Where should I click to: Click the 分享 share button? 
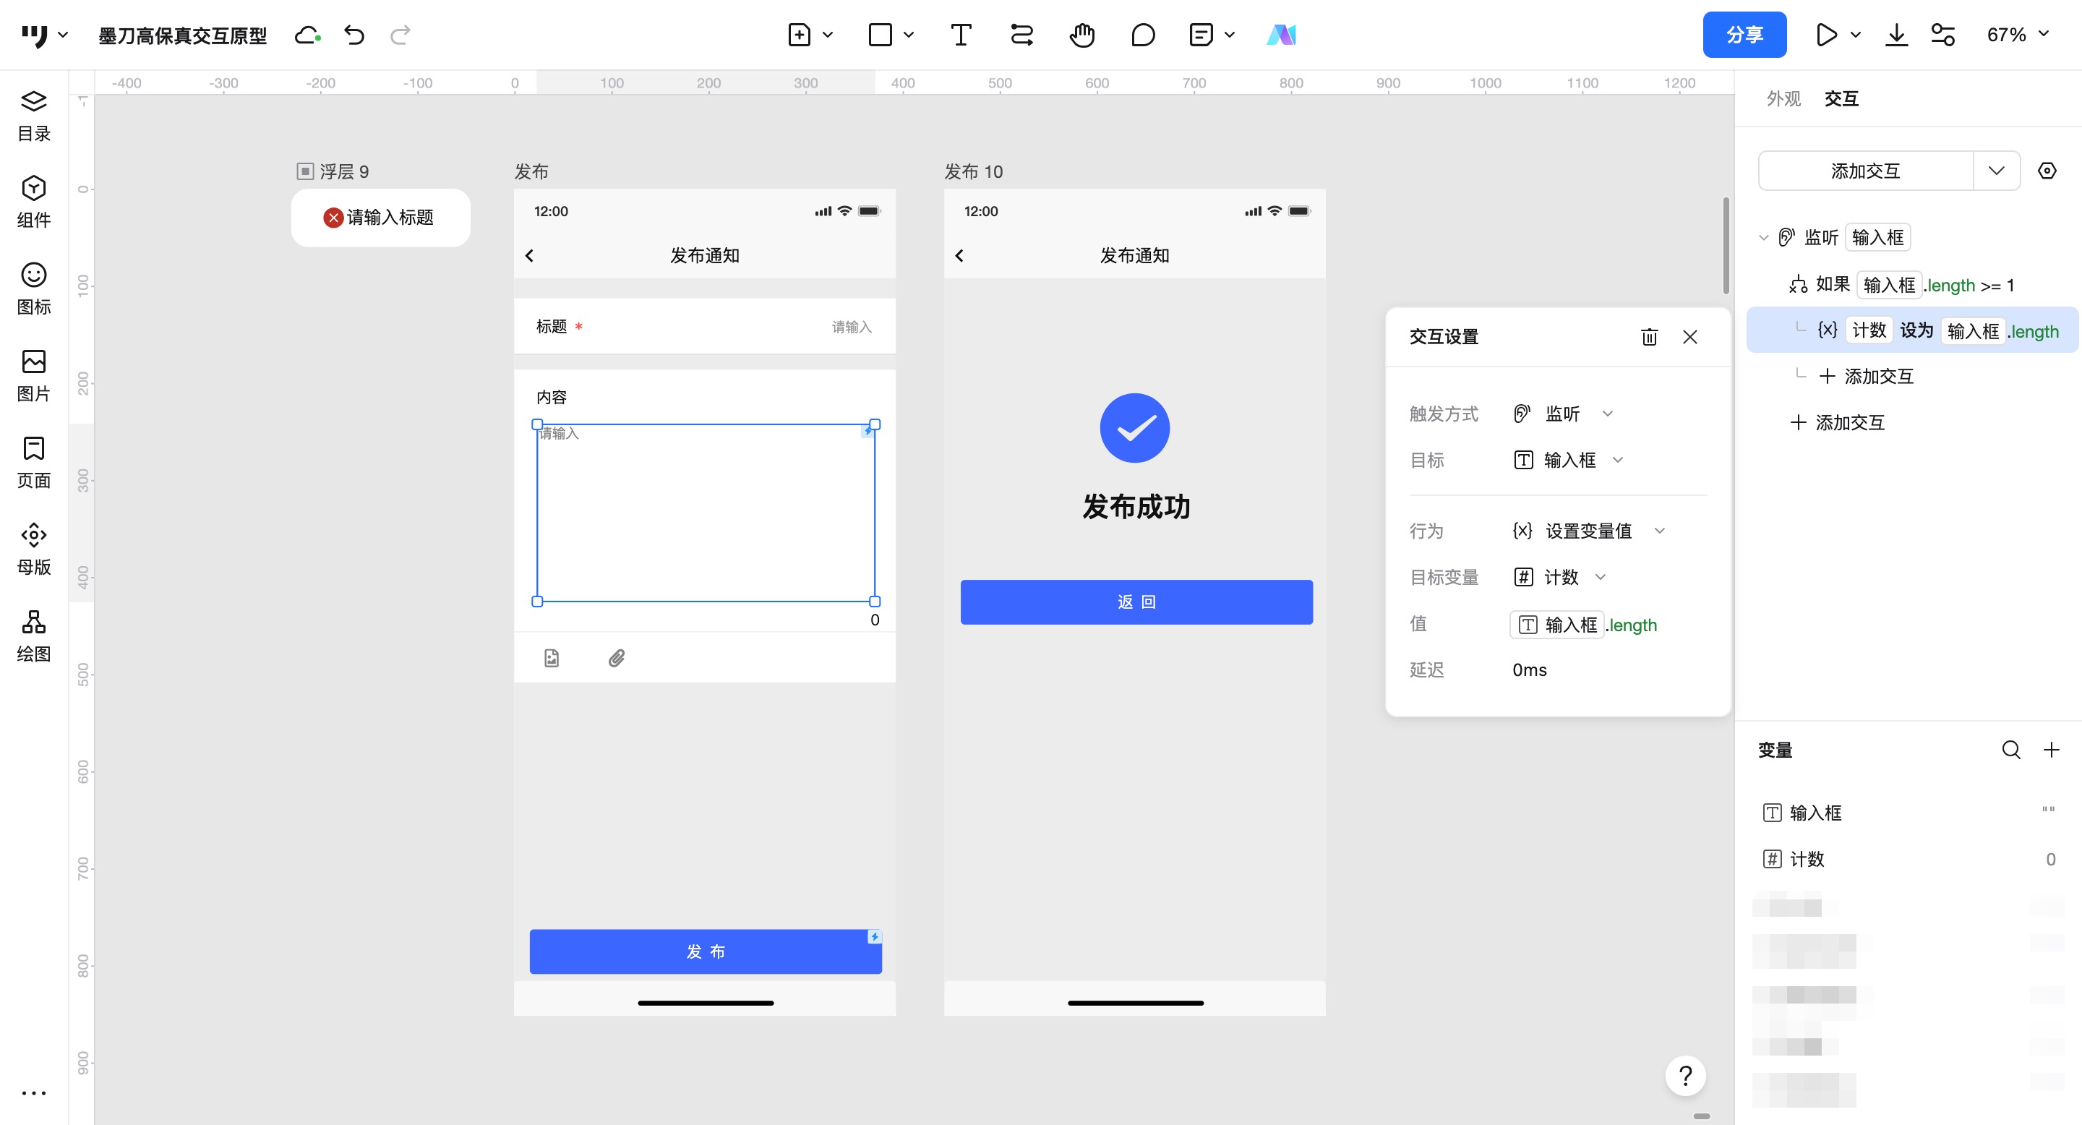coord(1744,35)
